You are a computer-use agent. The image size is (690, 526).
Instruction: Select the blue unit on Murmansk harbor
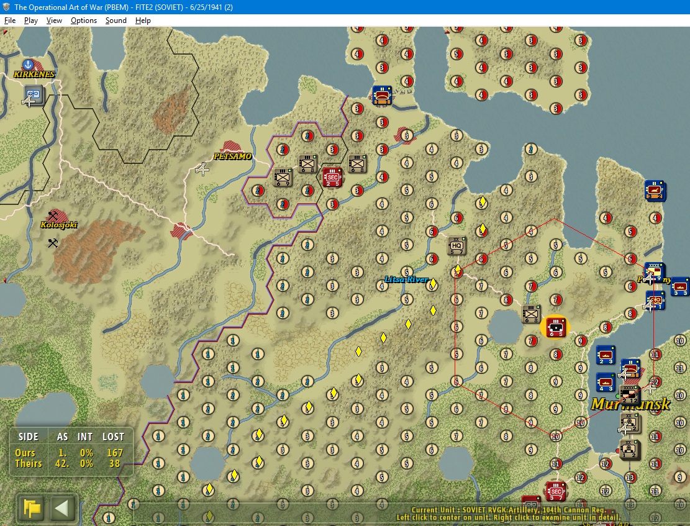tap(630, 368)
